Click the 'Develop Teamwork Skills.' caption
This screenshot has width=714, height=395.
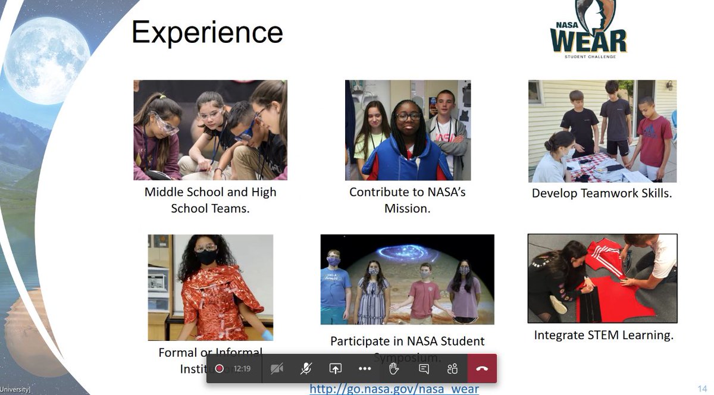(x=602, y=193)
